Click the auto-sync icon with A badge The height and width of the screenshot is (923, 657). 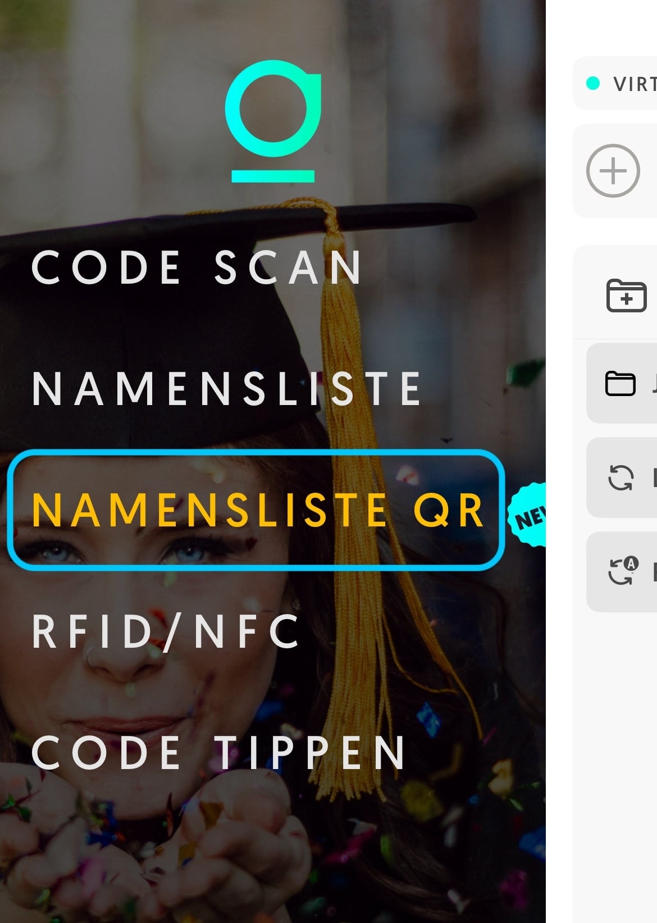coord(622,571)
